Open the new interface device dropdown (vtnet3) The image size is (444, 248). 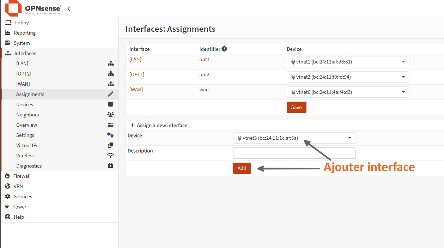[x=294, y=138]
